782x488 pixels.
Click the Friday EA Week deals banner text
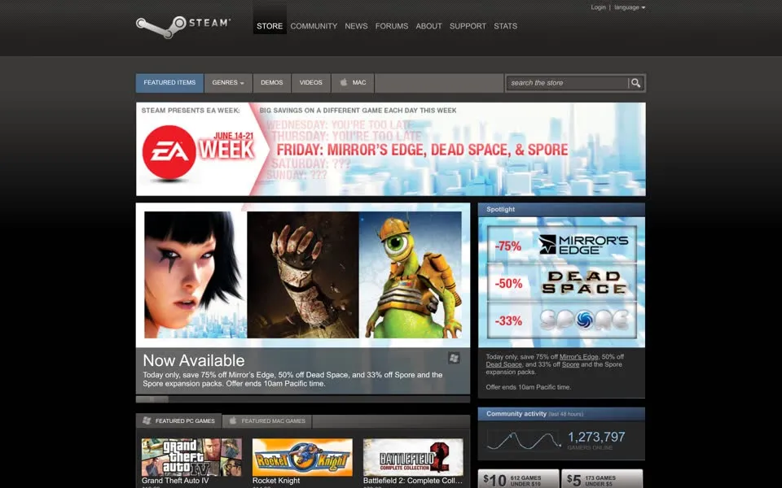pyautogui.click(x=422, y=150)
